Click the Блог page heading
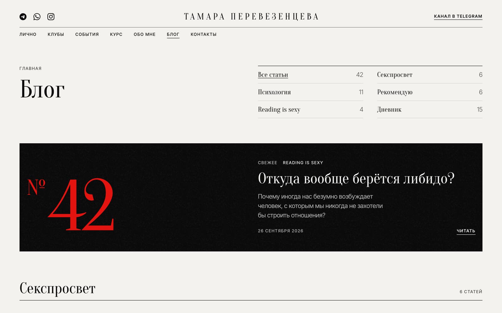 42,89
